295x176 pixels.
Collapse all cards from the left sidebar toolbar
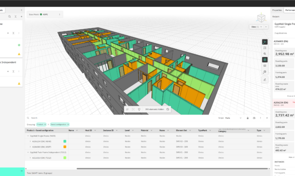tap(16, 17)
